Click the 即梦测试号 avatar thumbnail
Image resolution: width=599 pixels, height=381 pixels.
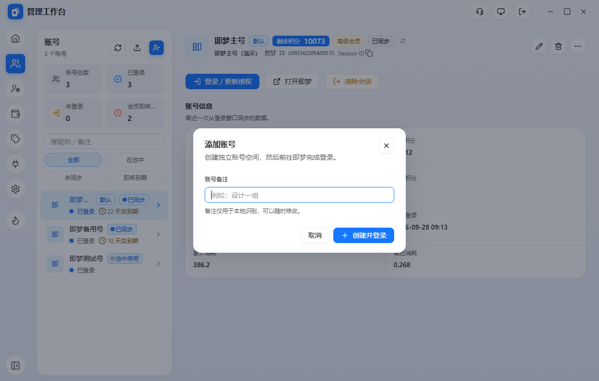coord(55,264)
